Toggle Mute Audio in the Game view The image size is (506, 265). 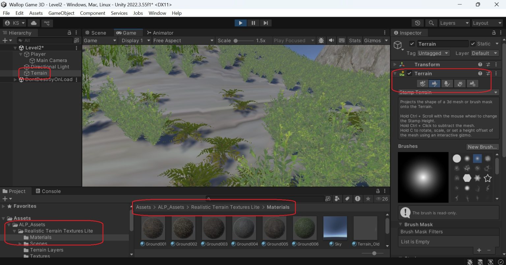click(331, 40)
